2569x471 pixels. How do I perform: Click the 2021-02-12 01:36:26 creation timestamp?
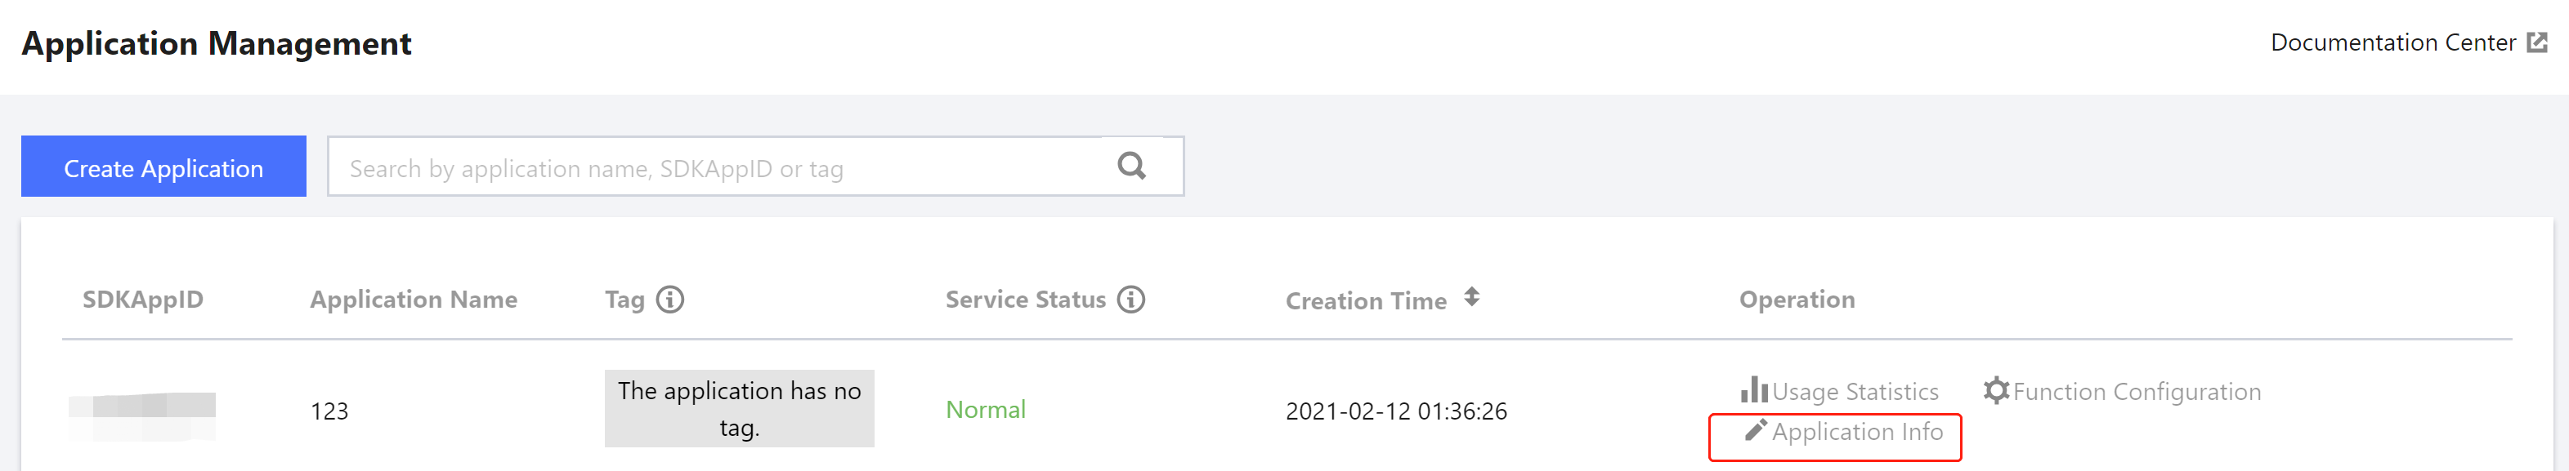[1395, 411]
